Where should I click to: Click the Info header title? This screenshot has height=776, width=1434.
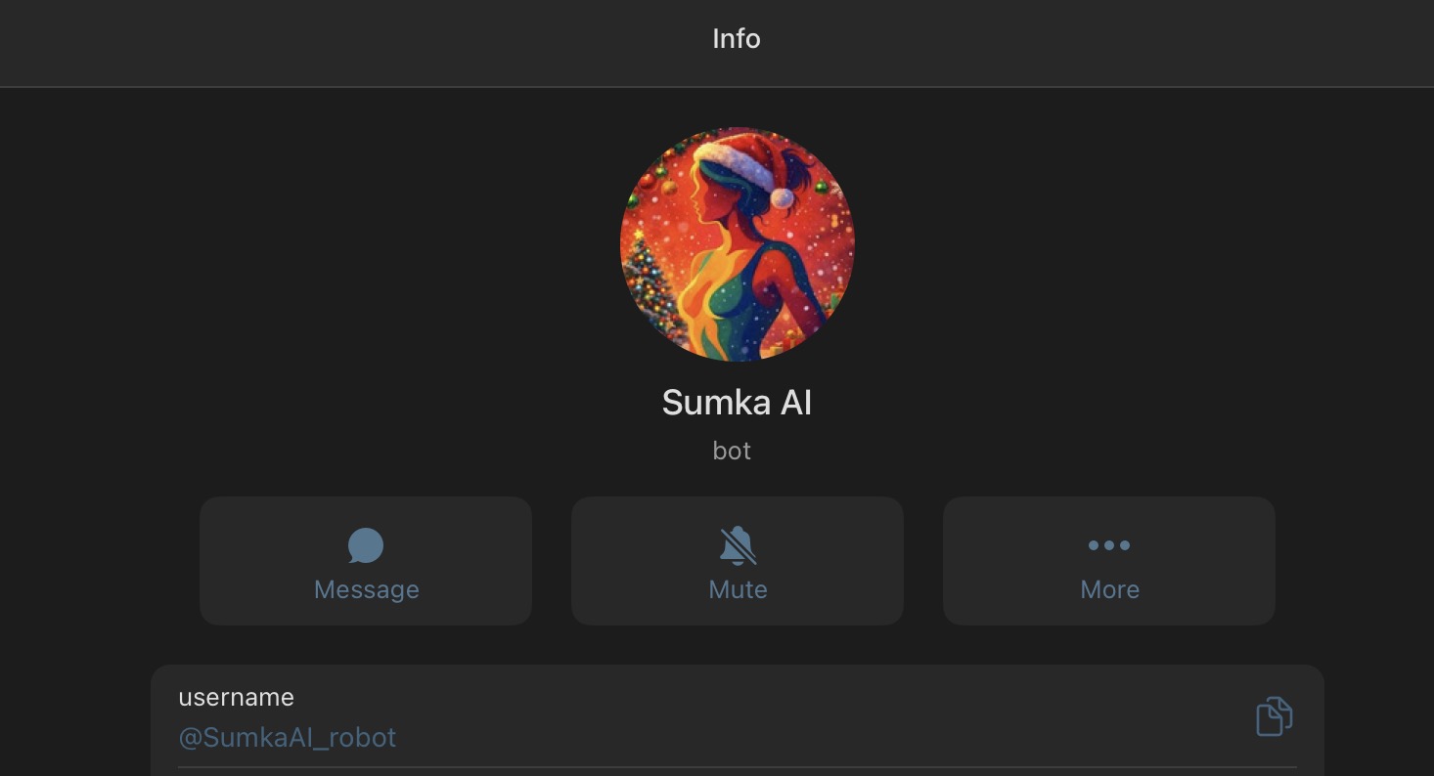tap(737, 39)
